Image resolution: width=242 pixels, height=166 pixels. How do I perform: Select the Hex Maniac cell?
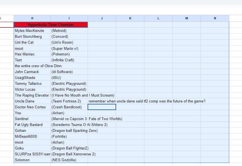32,54
